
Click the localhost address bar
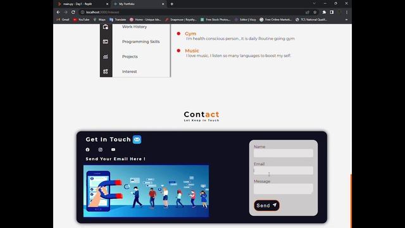(x=191, y=12)
